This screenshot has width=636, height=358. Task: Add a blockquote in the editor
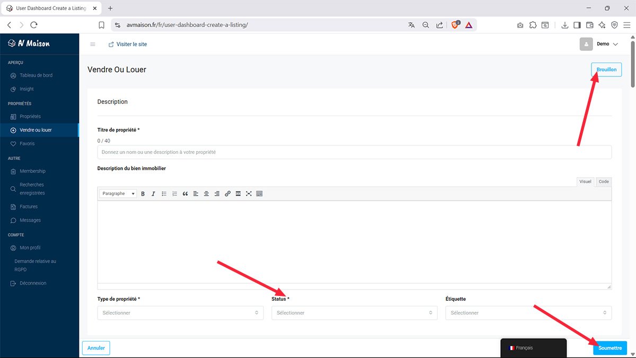185,194
